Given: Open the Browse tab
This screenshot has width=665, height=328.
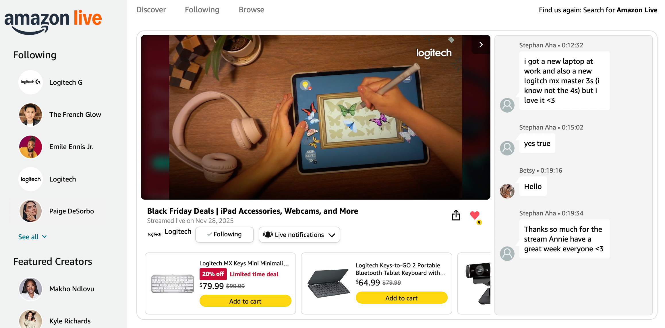Looking at the screenshot, I should (251, 10).
